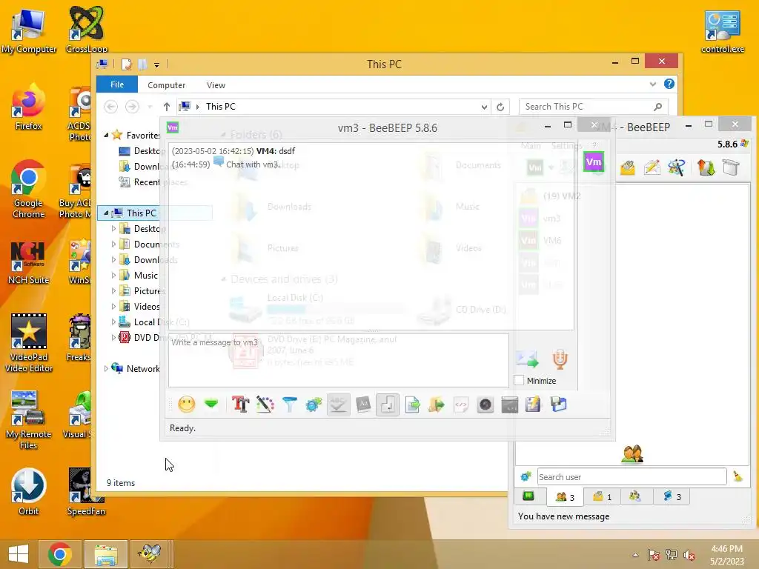This screenshot has height=569, width=759.
Task: Click the open envelope icon in VM4 toolbar
Action: [627, 167]
